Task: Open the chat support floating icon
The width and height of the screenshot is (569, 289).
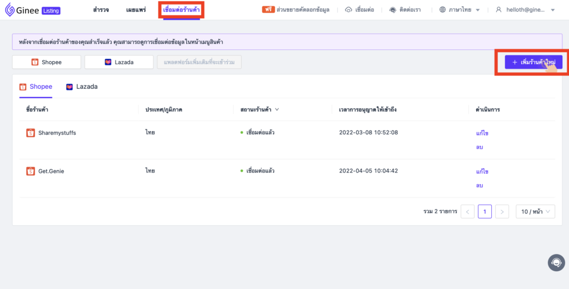Action: [x=556, y=262]
